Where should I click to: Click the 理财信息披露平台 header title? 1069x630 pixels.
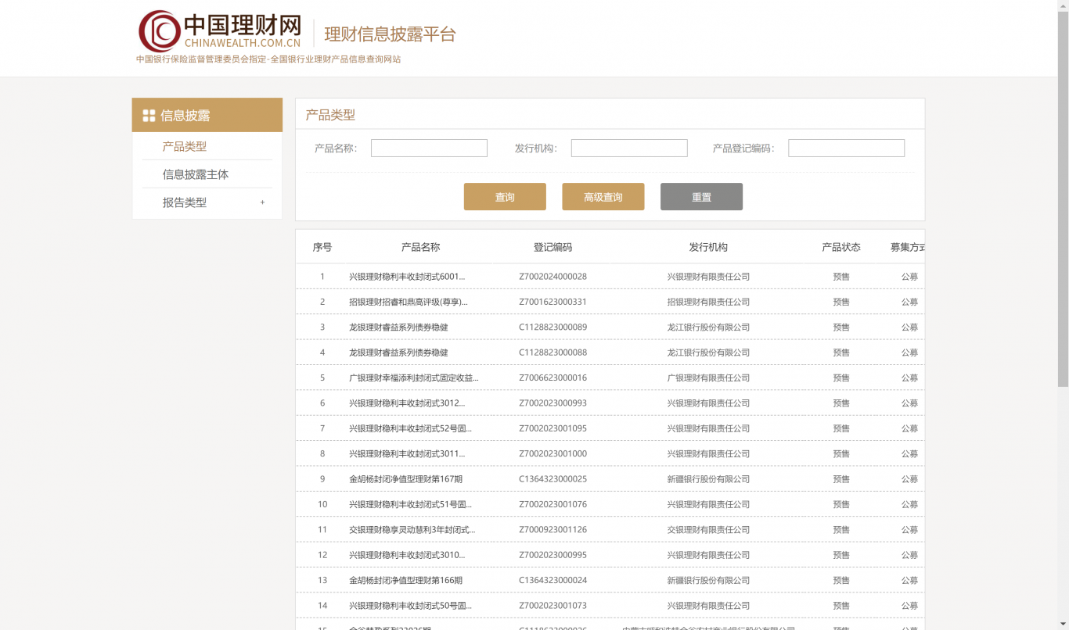[x=390, y=34]
